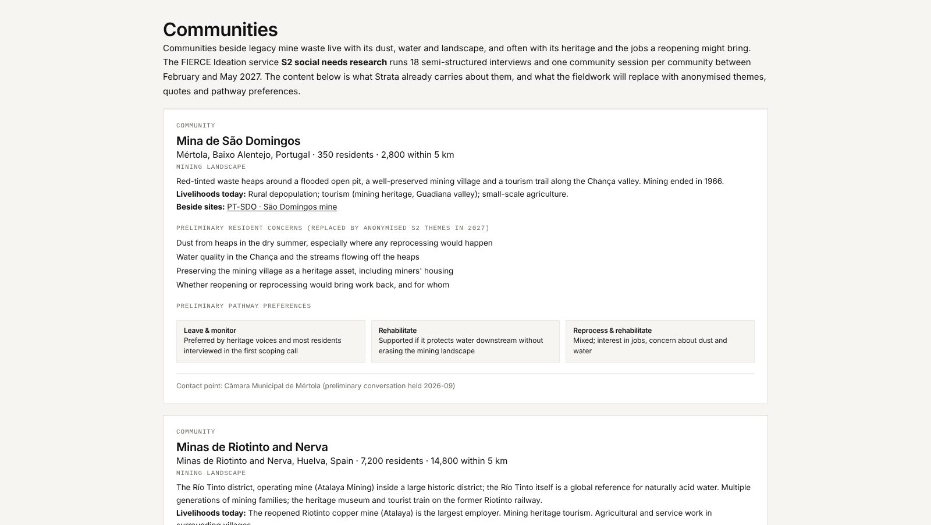931x525 pixels.
Task: Click the Preliminary Resident Concerns section label
Action: point(333,228)
